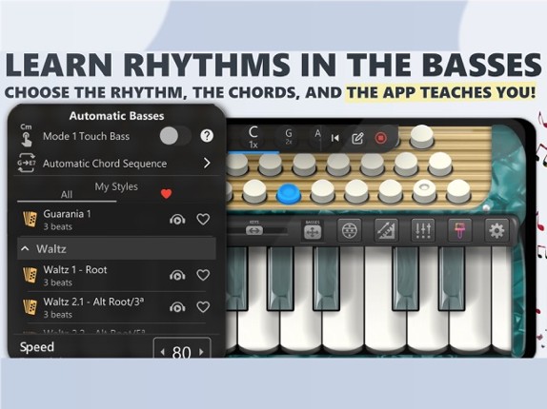This screenshot has height=409, width=547.
Task: Stop recording with the red button
Action: (380, 138)
